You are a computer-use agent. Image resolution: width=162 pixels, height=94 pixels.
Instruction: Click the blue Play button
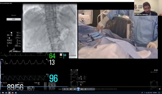(78, 89)
